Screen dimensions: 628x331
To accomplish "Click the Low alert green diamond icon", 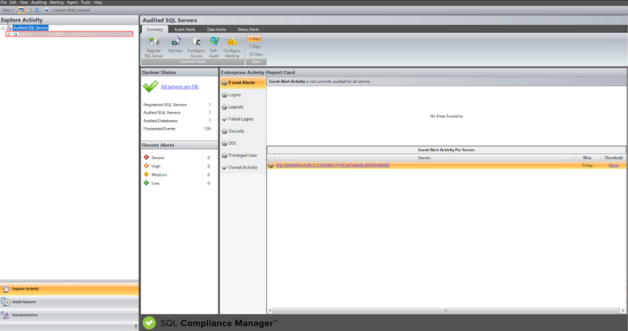I will (146, 183).
